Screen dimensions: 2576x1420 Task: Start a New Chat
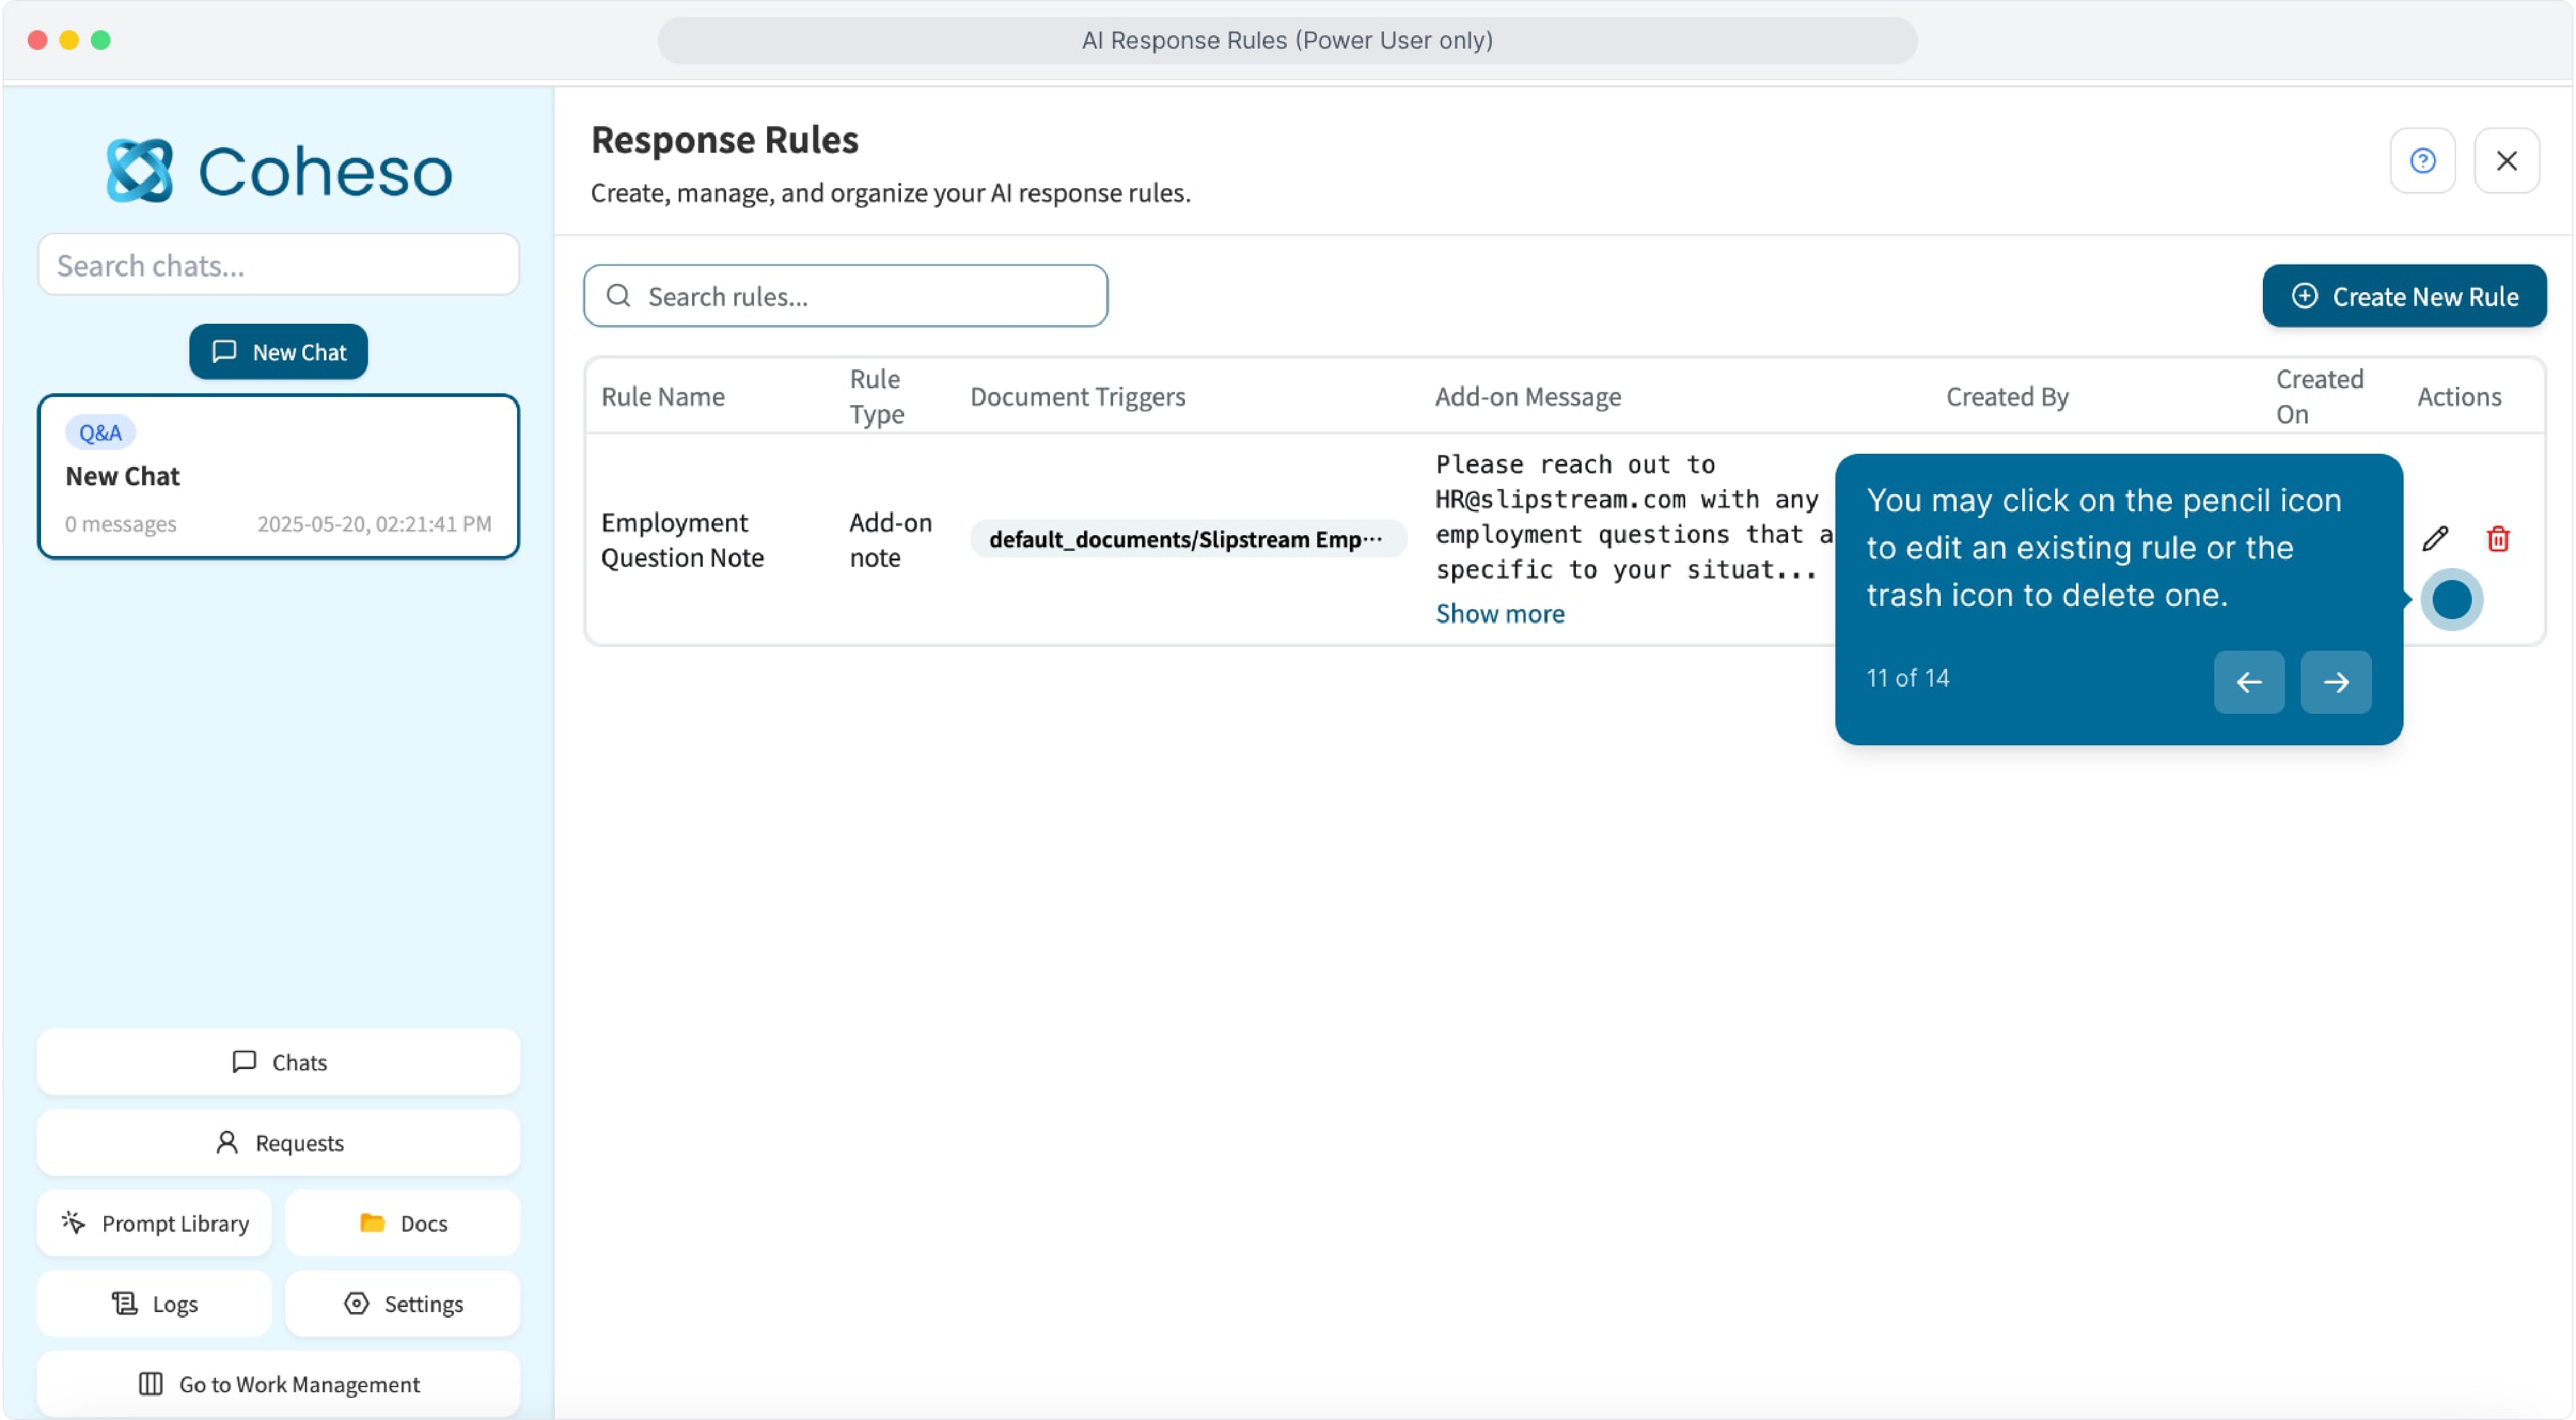pos(278,352)
